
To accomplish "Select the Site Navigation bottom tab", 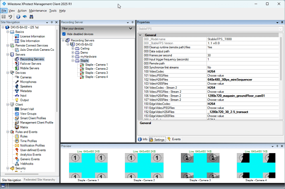I will click(12, 180).
